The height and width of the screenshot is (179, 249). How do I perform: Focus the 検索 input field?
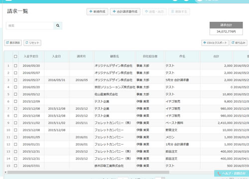coord(30,26)
